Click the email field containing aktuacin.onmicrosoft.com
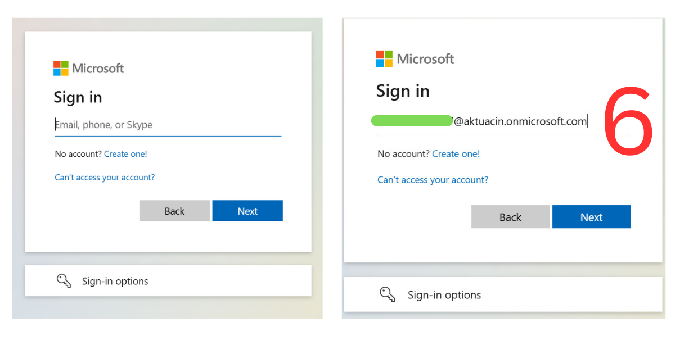The image size is (675, 354). point(503,121)
